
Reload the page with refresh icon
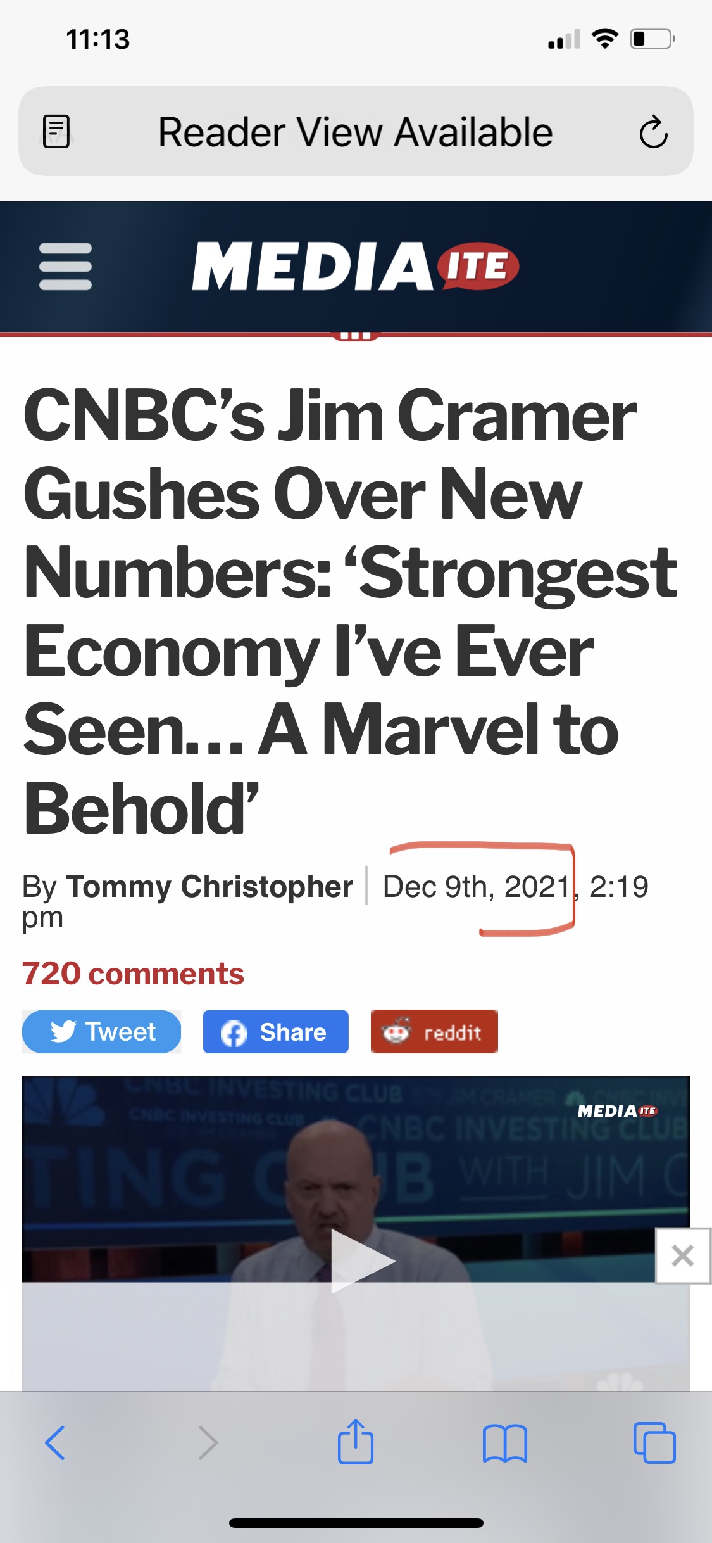coord(653,132)
